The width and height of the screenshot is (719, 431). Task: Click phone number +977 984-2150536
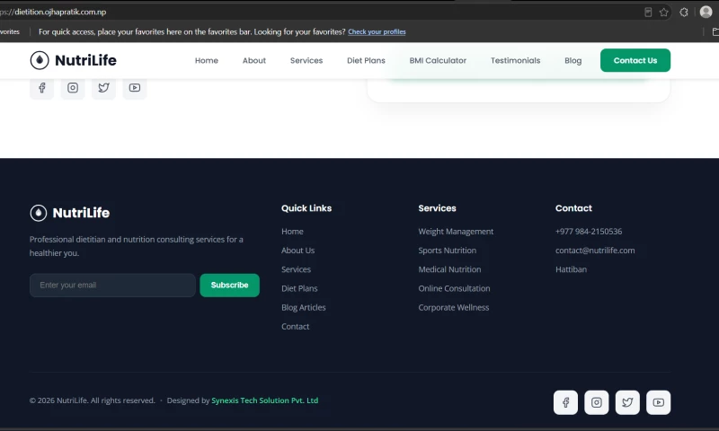coord(589,232)
